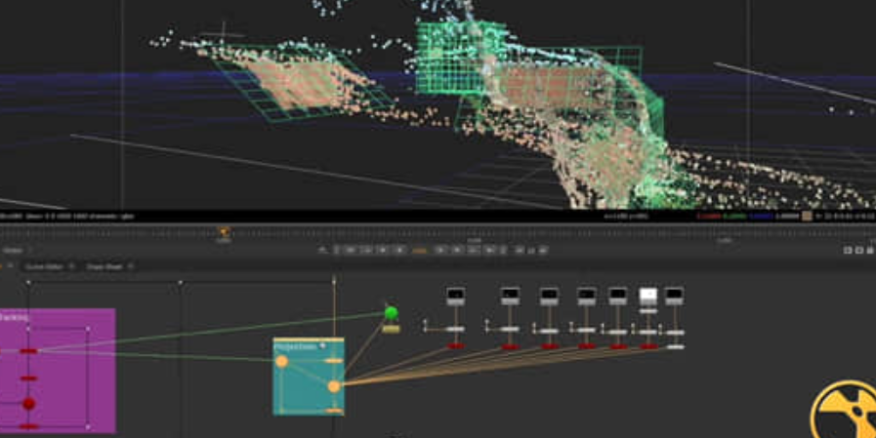Click the rightmost icon in timeline panel corner
The image size is (876, 438).
pyautogui.click(x=868, y=251)
